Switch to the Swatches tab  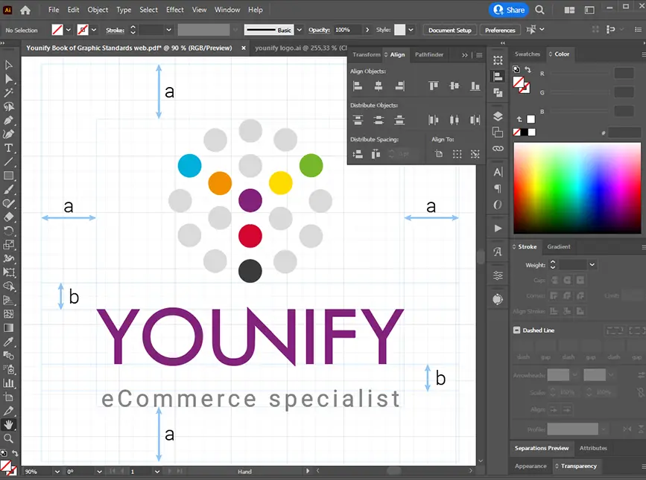click(x=527, y=54)
